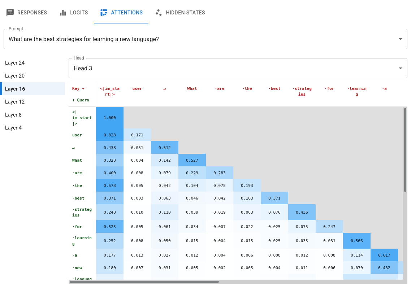Click the user key column header
The width and height of the screenshot is (411, 284).
pyautogui.click(x=137, y=88)
